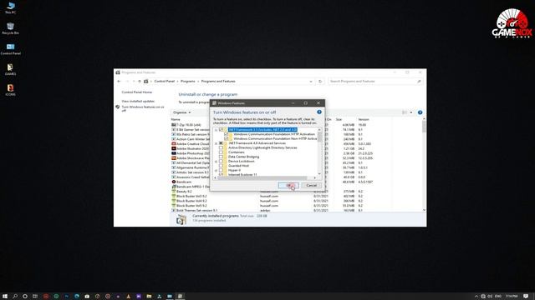This screenshot has width=535, height=300.
Task: Open the notification center icon
Action: pos(526,297)
